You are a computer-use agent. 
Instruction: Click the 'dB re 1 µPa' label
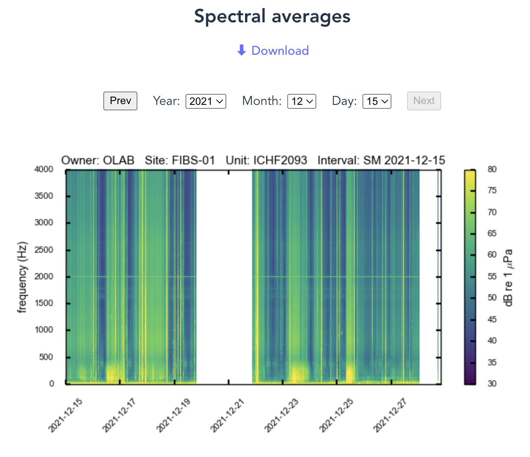point(508,277)
